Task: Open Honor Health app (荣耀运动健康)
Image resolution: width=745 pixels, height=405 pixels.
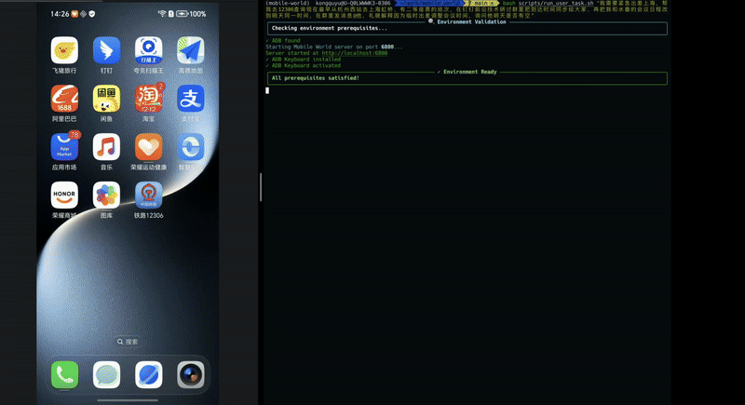Action: point(148,147)
